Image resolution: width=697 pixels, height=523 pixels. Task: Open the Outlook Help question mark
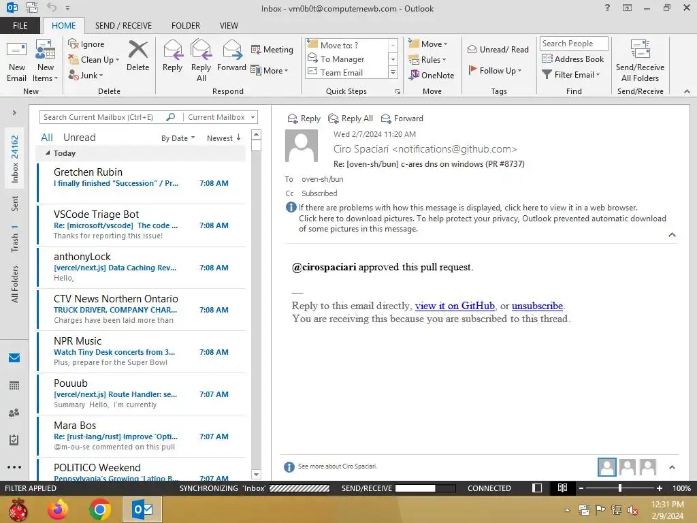click(x=607, y=7)
